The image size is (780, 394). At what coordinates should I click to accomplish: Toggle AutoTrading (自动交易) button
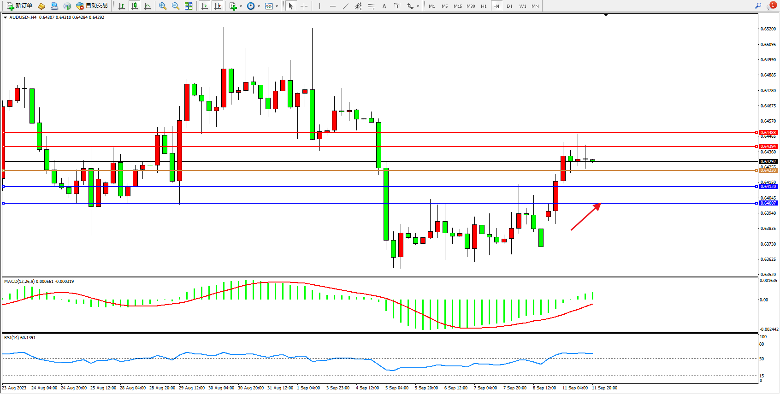[92, 6]
